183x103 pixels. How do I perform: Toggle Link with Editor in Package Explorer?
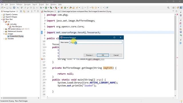coord(24,11)
